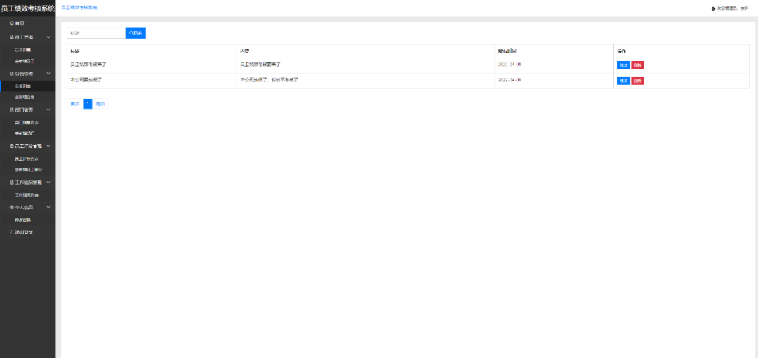Screen dimensions: 758x358
Task: Go to page 1 in pagination
Action: [88, 104]
